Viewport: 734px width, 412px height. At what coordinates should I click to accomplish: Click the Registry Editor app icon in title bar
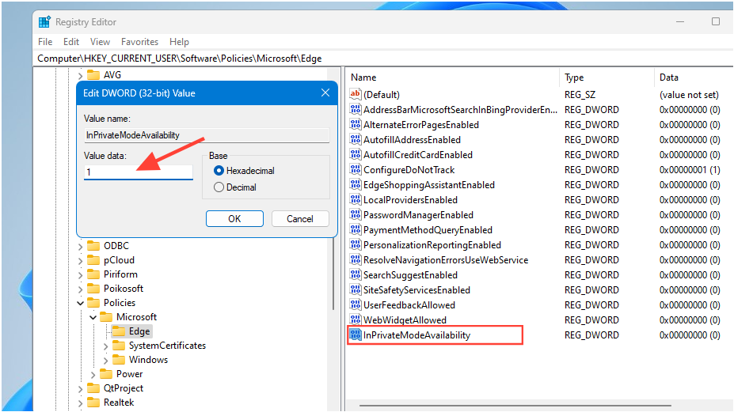tap(44, 22)
